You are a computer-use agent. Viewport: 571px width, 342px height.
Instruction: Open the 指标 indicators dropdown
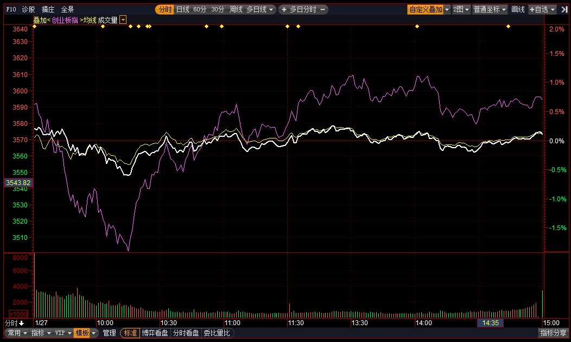(41, 333)
